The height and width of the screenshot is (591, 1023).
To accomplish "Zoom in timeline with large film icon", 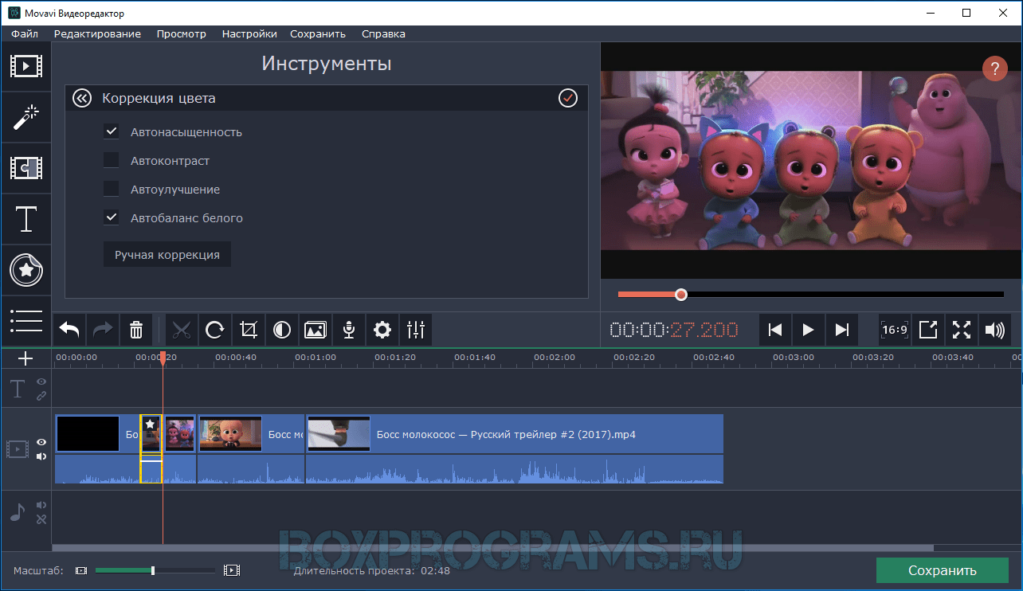I will point(231,570).
